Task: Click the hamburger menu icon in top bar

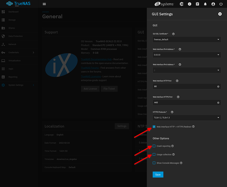Action: point(44,4)
